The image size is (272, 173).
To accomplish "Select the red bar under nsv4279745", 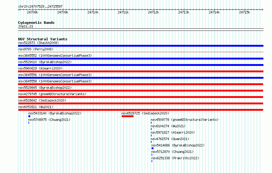I will pos(141,97).
